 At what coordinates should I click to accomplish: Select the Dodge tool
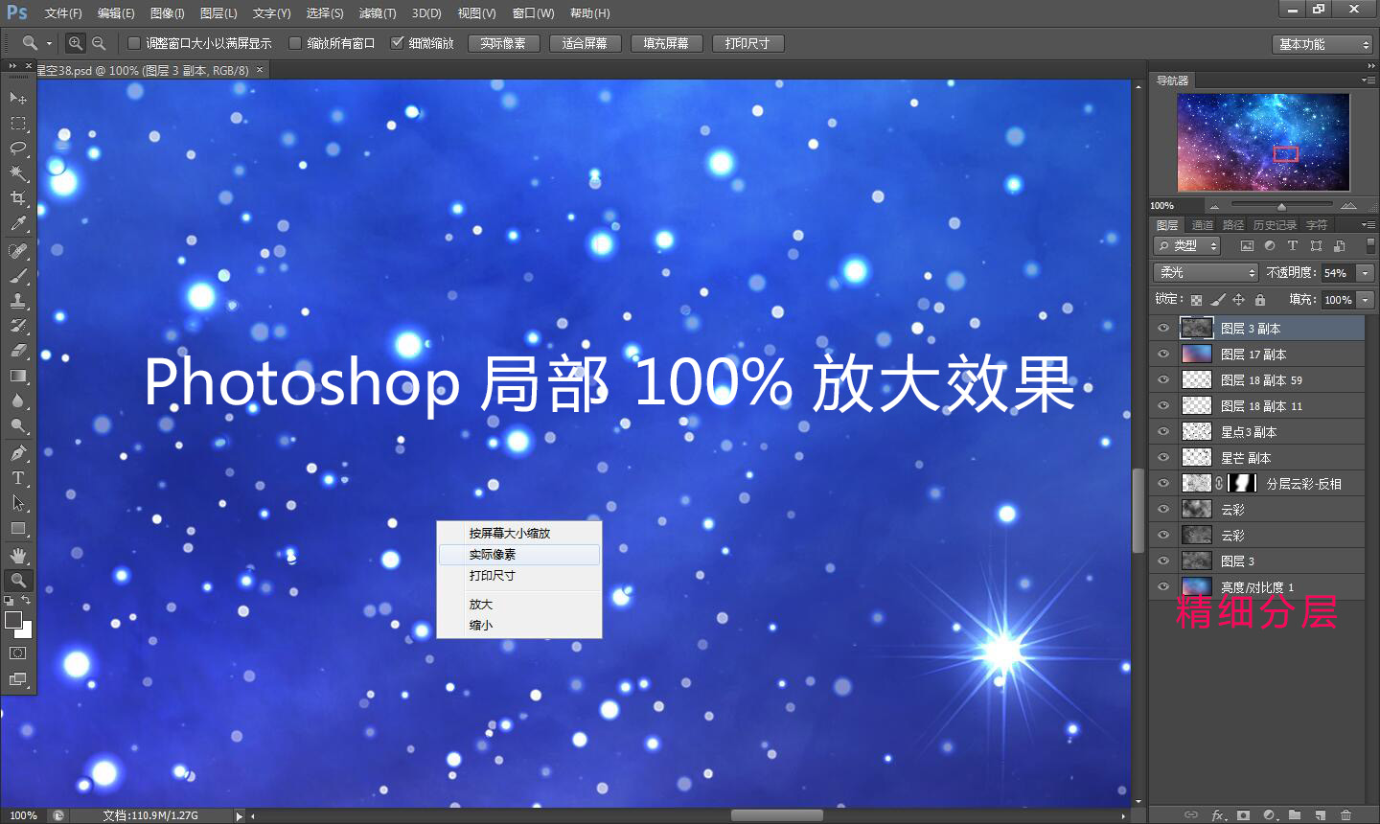click(x=18, y=425)
